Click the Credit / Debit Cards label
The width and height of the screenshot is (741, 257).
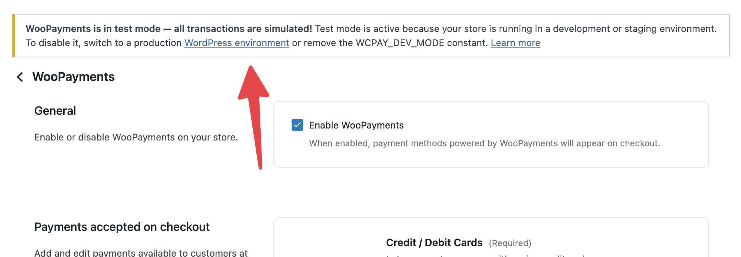[x=434, y=242]
